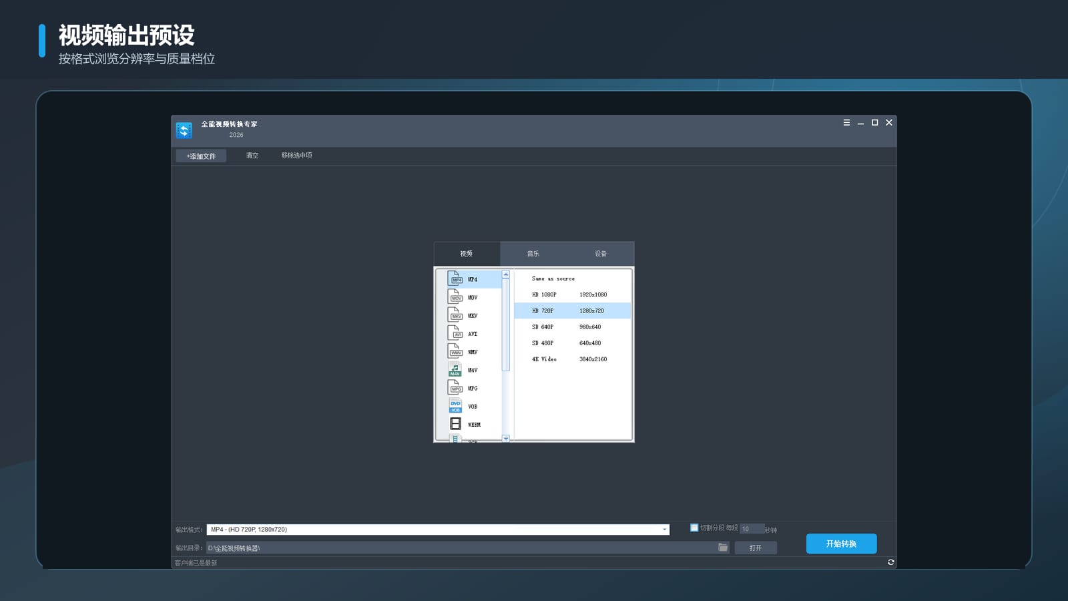
Task: Click the 开始转换 button
Action: pyautogui.click(x=841, y=544)
